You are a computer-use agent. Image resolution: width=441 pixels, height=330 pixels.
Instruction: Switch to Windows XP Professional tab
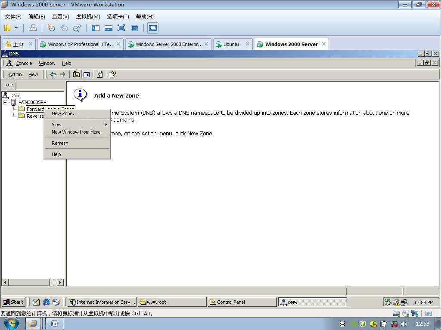(81, 44)
